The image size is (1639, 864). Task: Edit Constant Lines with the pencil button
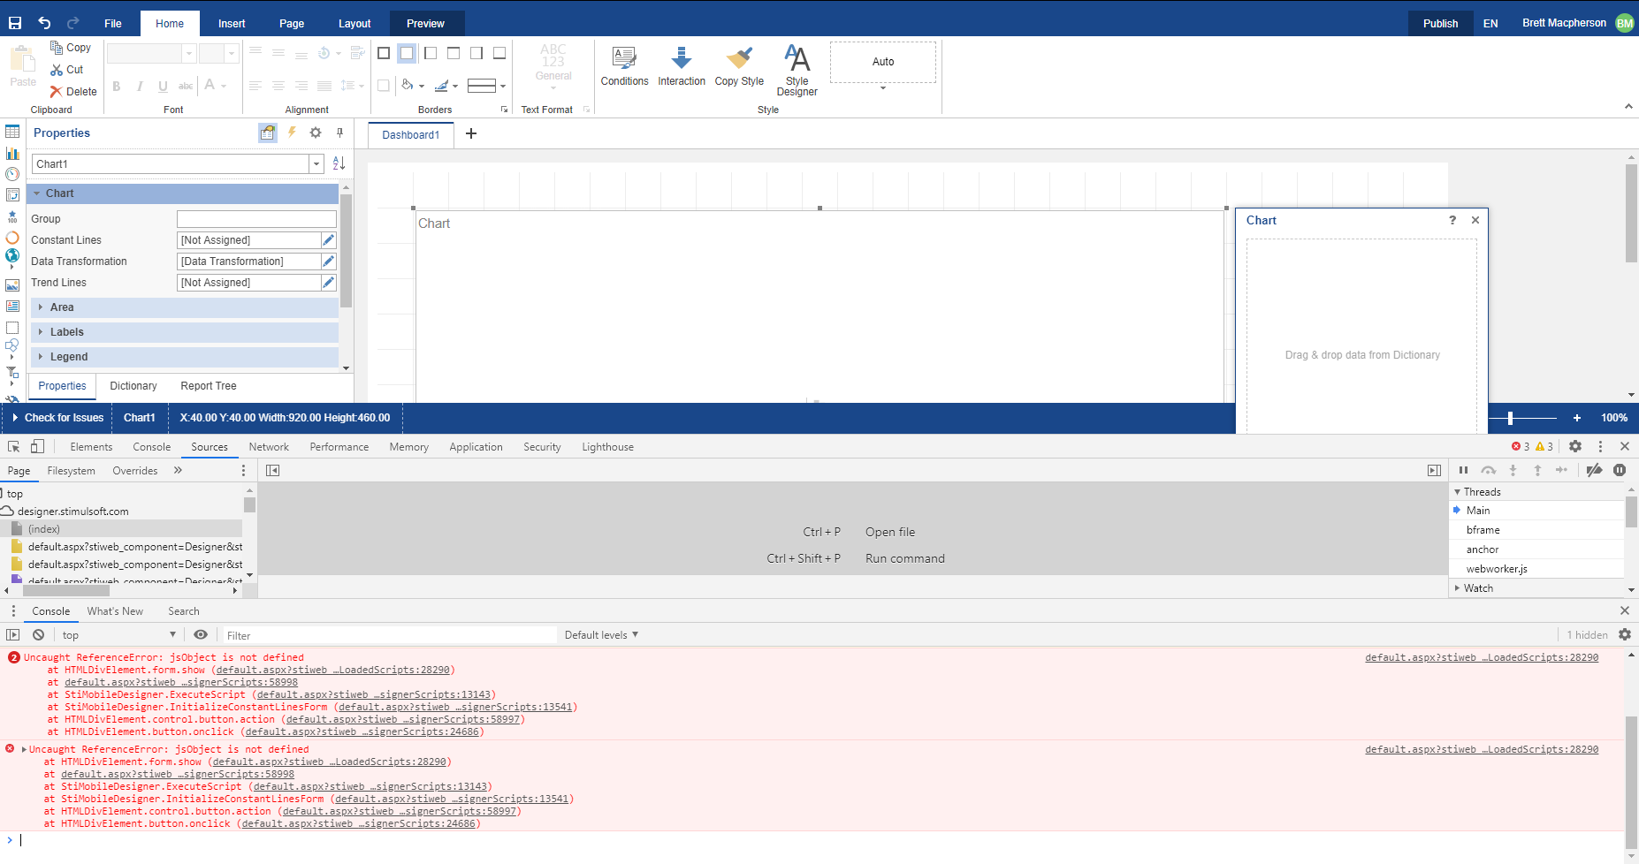click(x=328, y=240)
